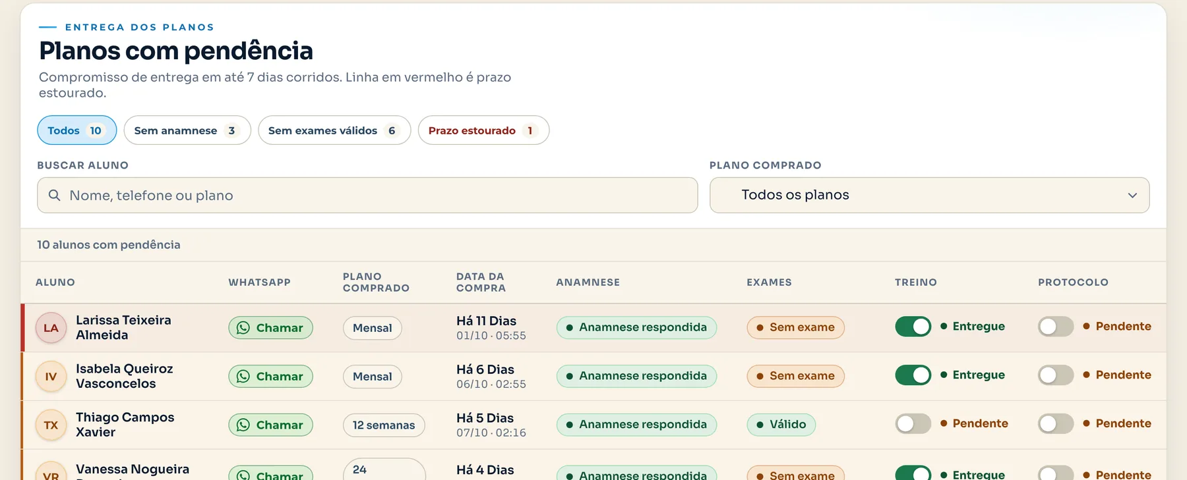Enable Treino toggle for Thiago Campos Xavier
This screenshot has width=1187, height=480.
click(913, 424)
